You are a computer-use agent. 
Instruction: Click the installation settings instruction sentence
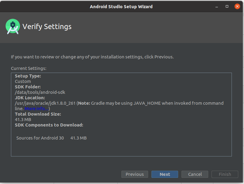tap(92, 57)
